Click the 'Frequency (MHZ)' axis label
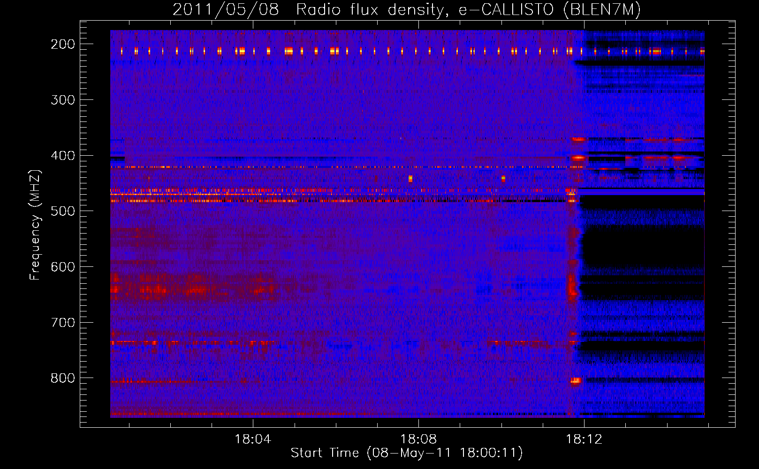The width and height of the screenshot is (759, 469). tap(35, 225)
